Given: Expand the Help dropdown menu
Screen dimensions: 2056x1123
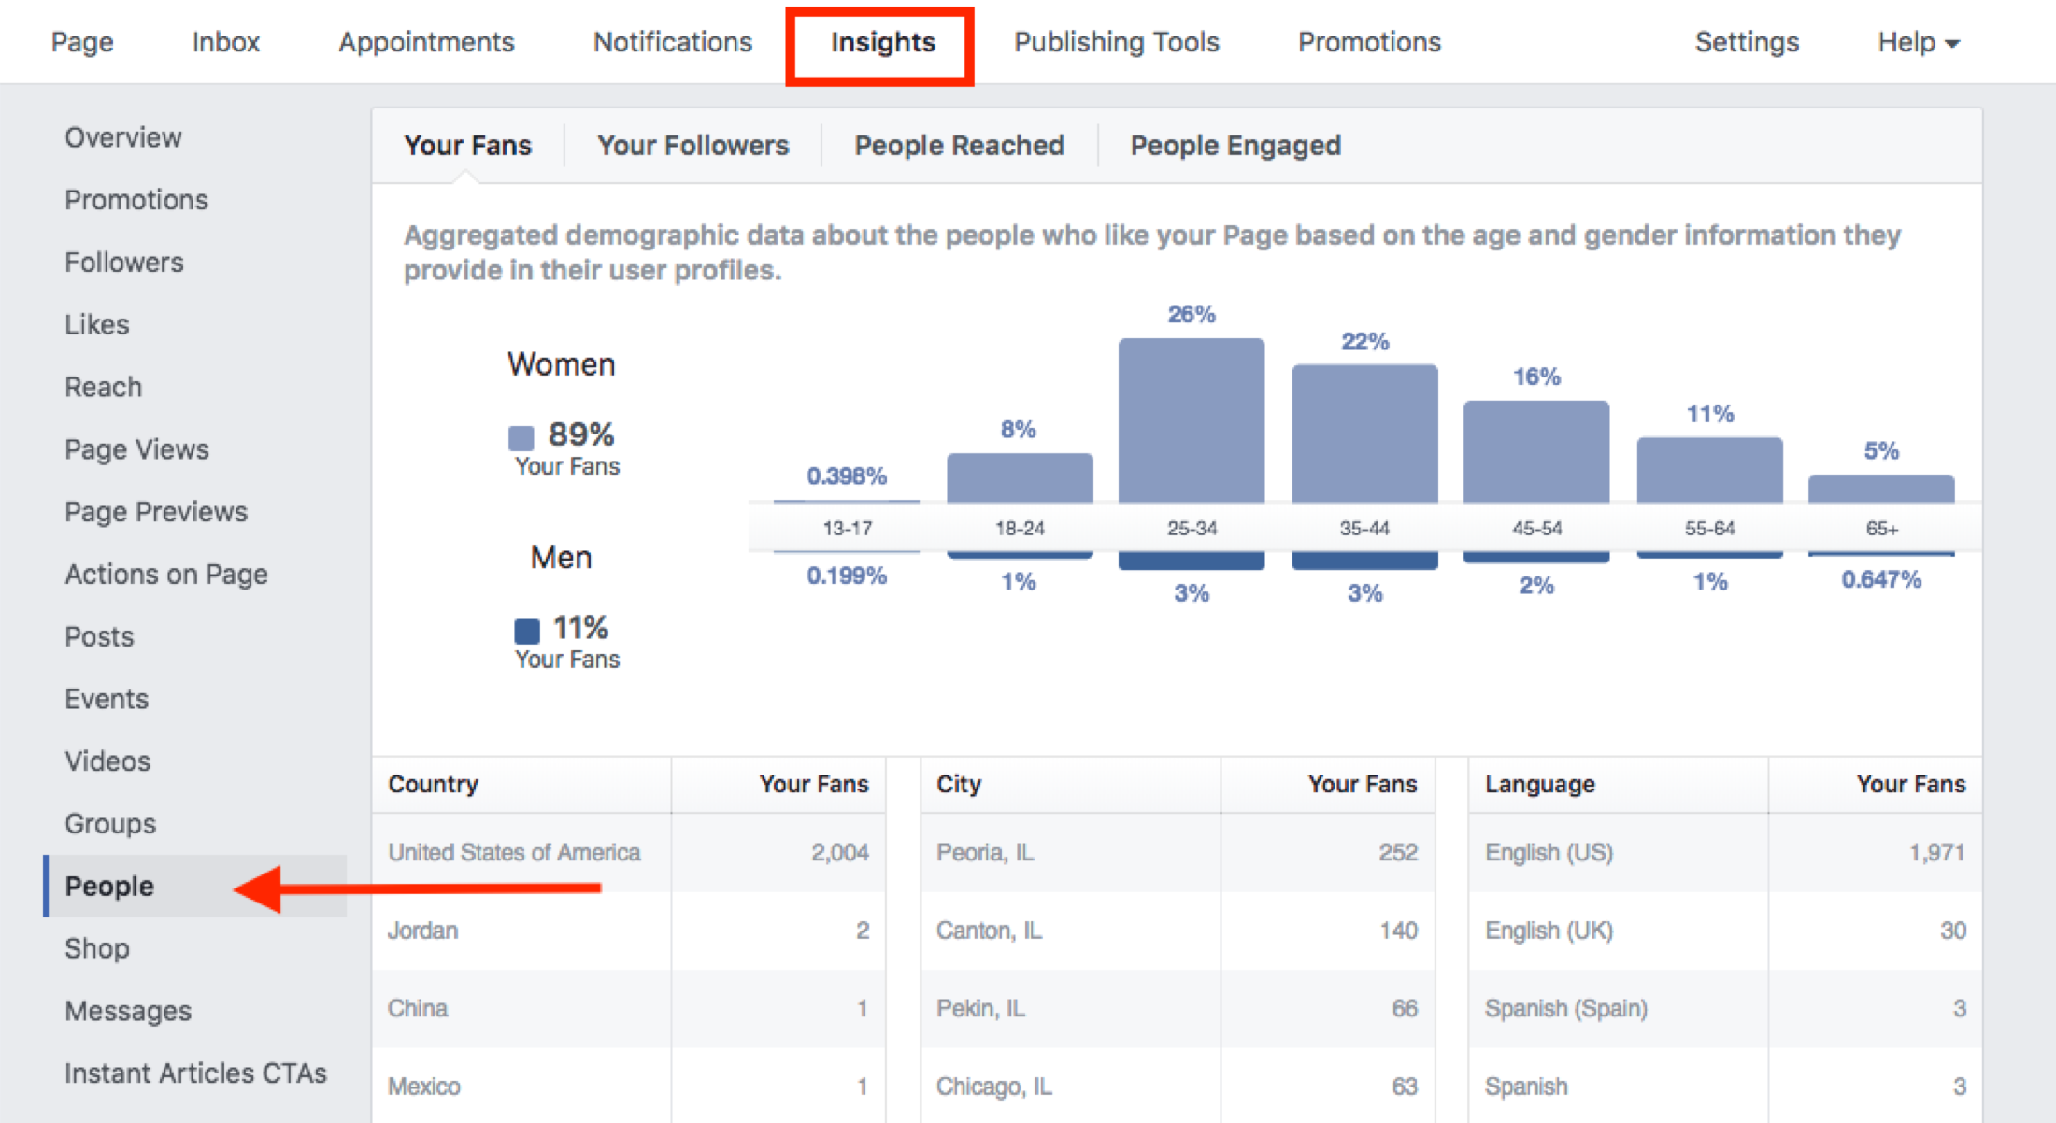Looking at the screenshot, I should [1918, 42].
